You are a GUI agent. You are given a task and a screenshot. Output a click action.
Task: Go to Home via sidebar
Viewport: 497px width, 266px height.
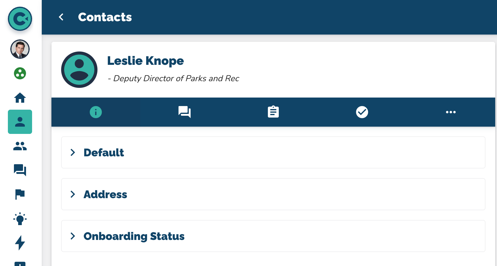coord(20,98)
